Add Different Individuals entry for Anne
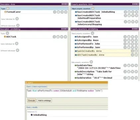 pyautogui.click(x=18, y=26)
